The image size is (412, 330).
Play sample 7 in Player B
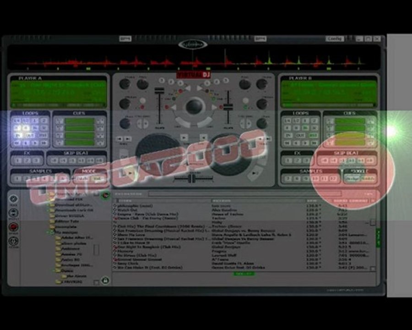click(288, 179)
